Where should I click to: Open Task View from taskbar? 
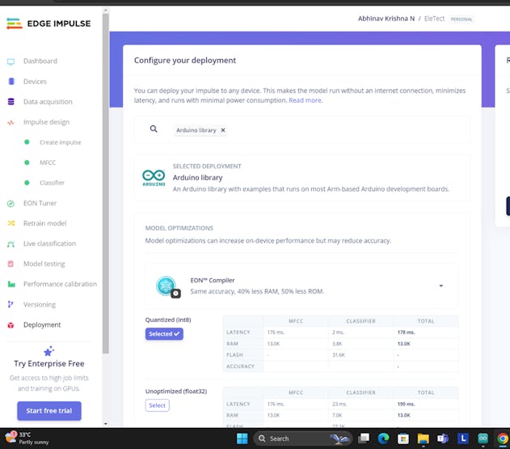[x=364, y=438]
